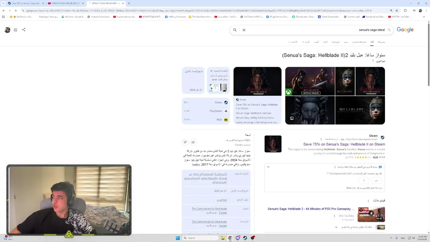Open Chrome from the taskbar

[230, 238]
